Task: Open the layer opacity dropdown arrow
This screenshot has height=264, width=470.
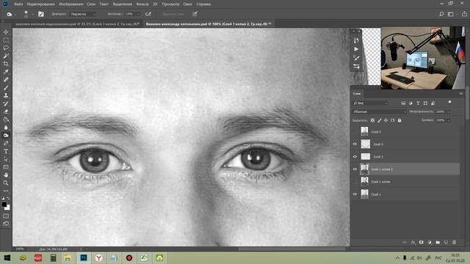Action: [x=449, y=111]
